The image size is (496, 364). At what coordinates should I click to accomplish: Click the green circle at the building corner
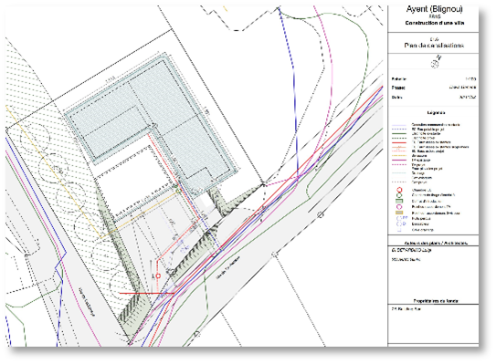178,191
